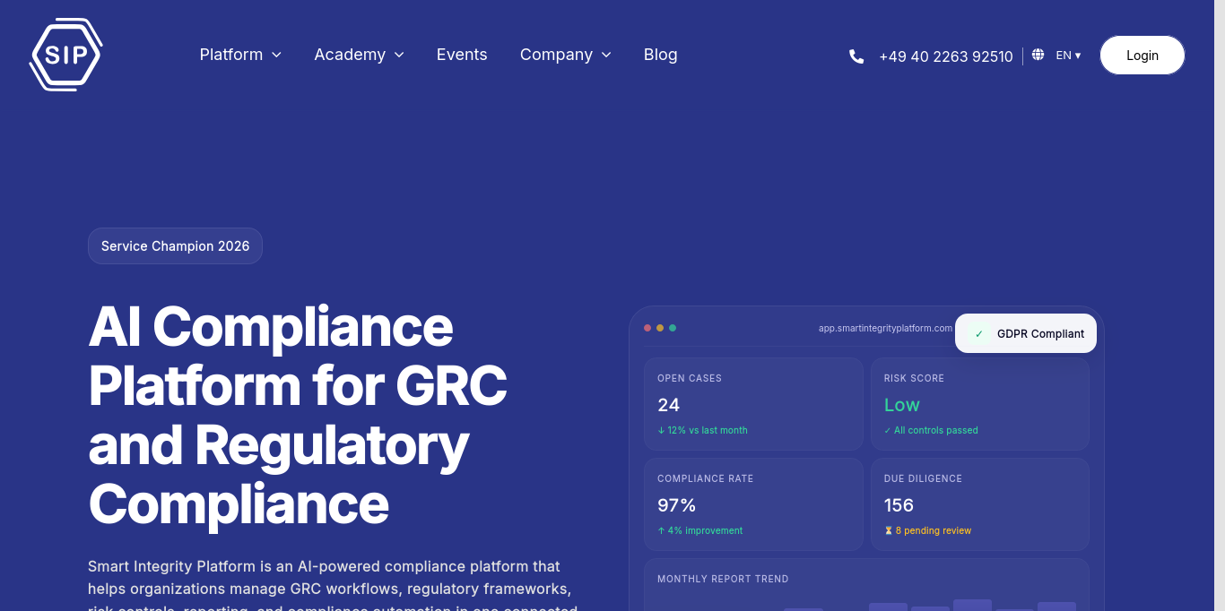Click the globe language icon
This screenshot has width=1225, height=611.
(x=1038, y=55)
